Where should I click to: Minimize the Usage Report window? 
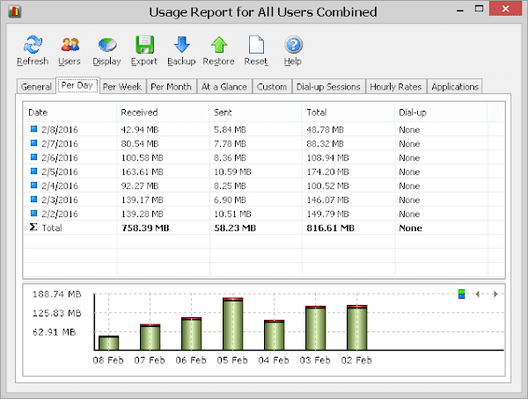coord(460,10)
